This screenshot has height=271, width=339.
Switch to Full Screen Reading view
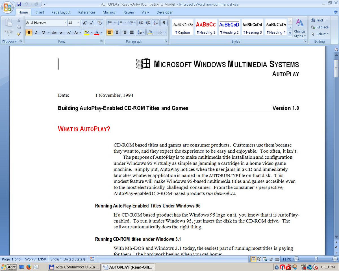click(x=259, y=259)
